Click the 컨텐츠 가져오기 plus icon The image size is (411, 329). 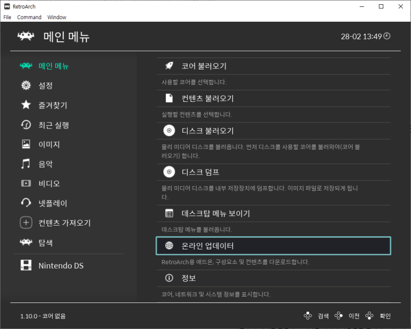click(x=26, y=222)
